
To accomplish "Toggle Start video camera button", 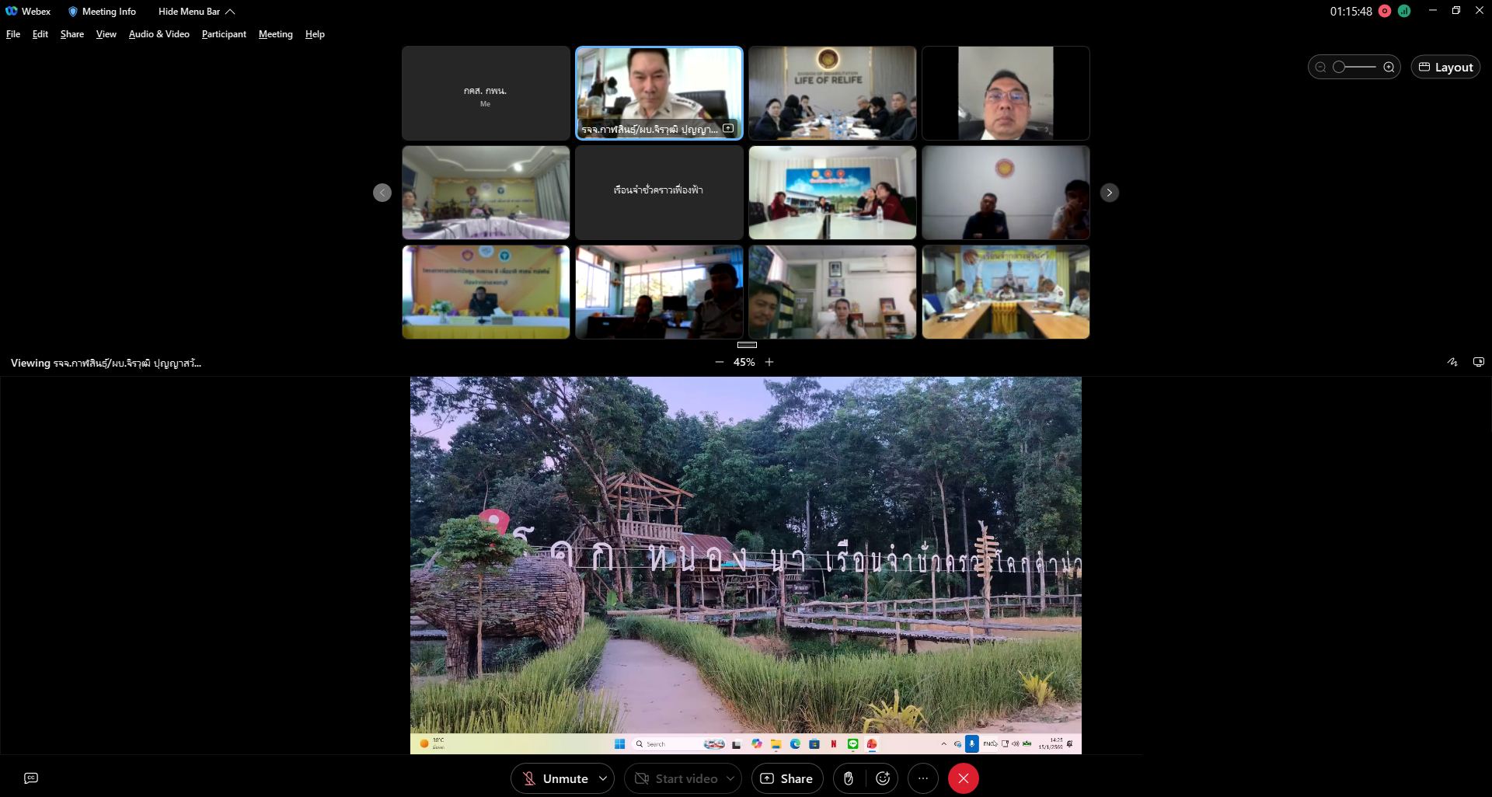I will click(x=676, y=778).
